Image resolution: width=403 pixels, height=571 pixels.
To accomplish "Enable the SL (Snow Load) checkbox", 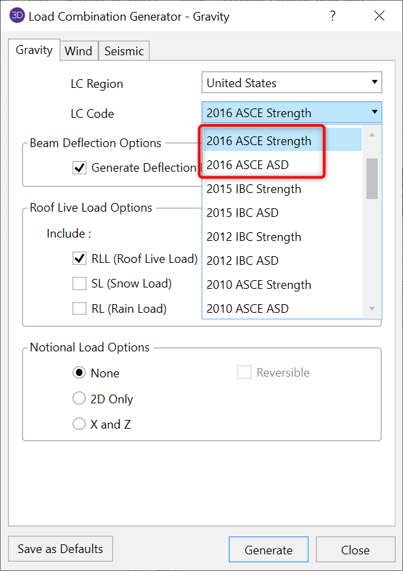I will coord(80,284).
